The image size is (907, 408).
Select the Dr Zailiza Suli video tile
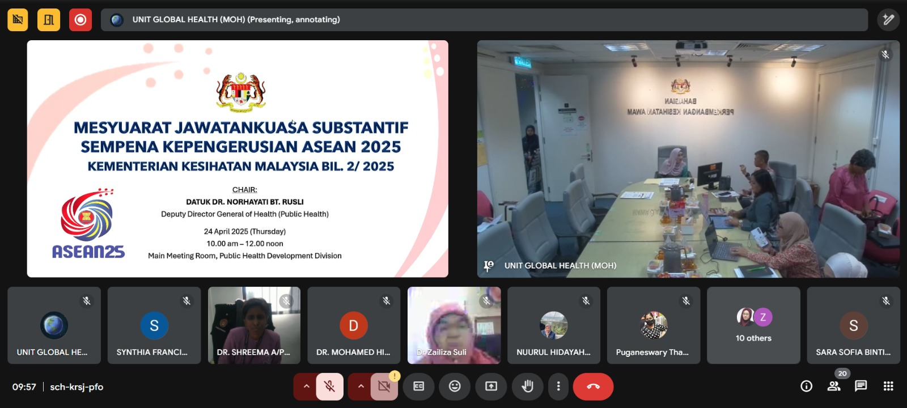pyautogui.click(x=454, y=325)
